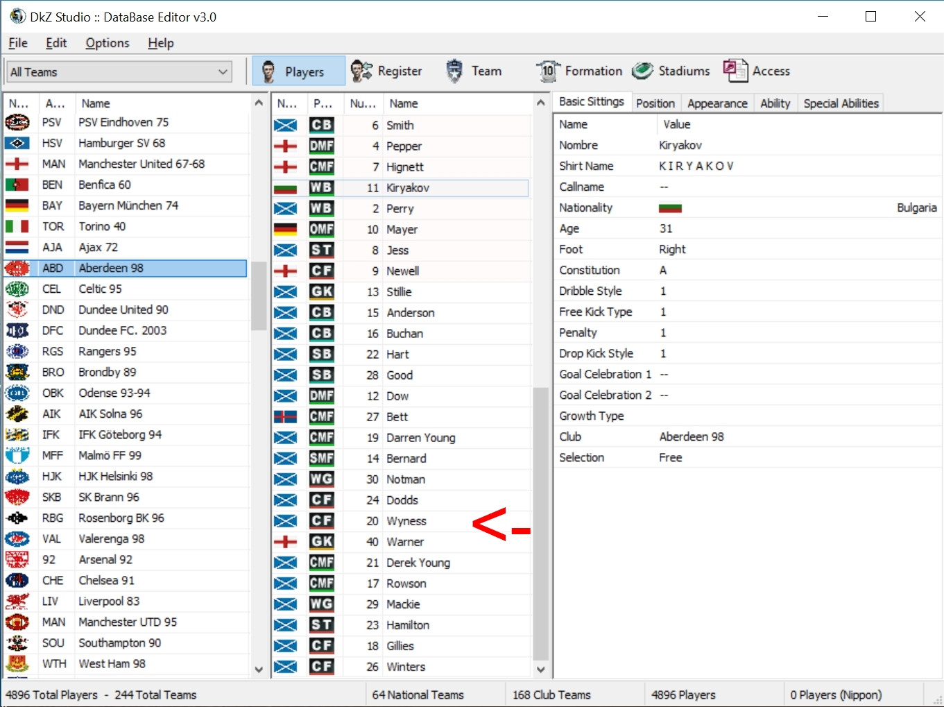This screenshot has width=944, height=707.
Task: Open the File menu
Action: [x=18, y=43]
